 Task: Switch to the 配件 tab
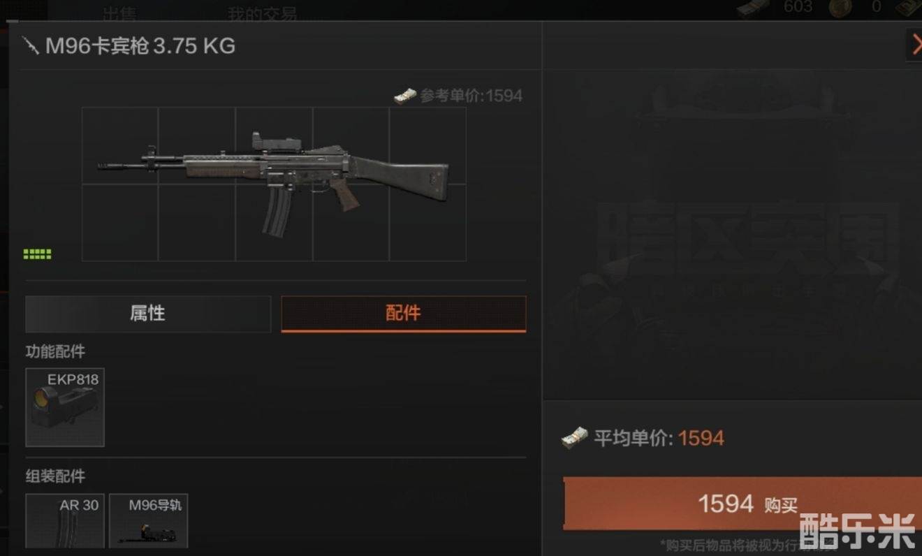(404, 314)
